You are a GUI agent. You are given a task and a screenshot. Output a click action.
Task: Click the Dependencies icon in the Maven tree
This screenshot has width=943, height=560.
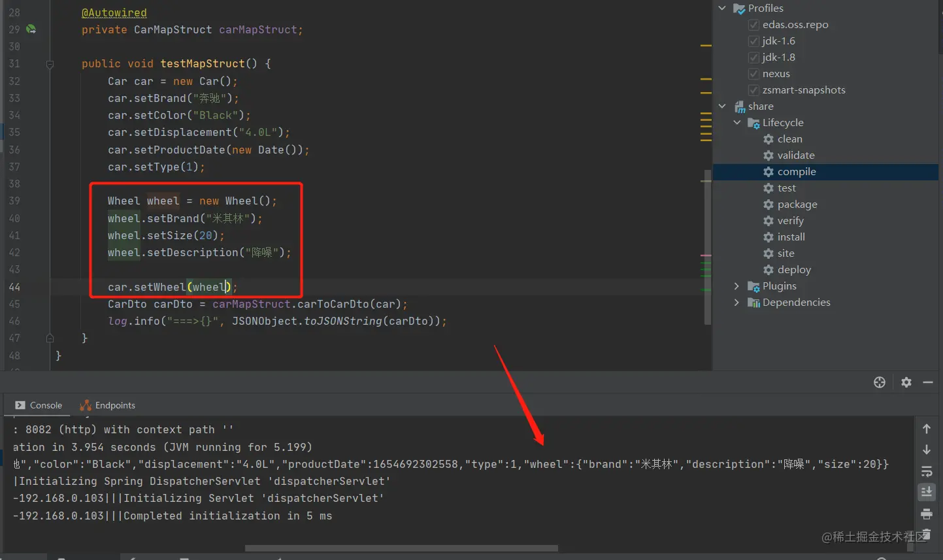click(753, 303)
